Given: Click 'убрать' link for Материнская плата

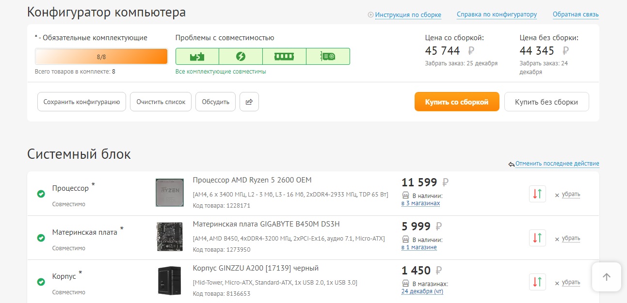Looking at the screenshot, I should [571, 238].
